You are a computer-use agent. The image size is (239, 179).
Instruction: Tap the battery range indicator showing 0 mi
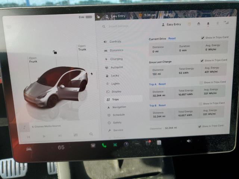pos(86,17)
